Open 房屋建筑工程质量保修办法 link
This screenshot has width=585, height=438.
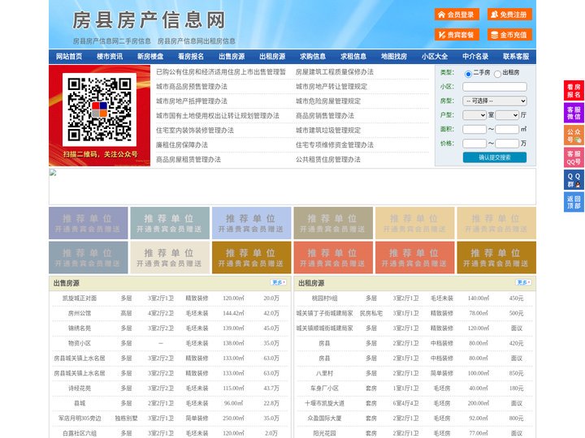pos(335,72)
